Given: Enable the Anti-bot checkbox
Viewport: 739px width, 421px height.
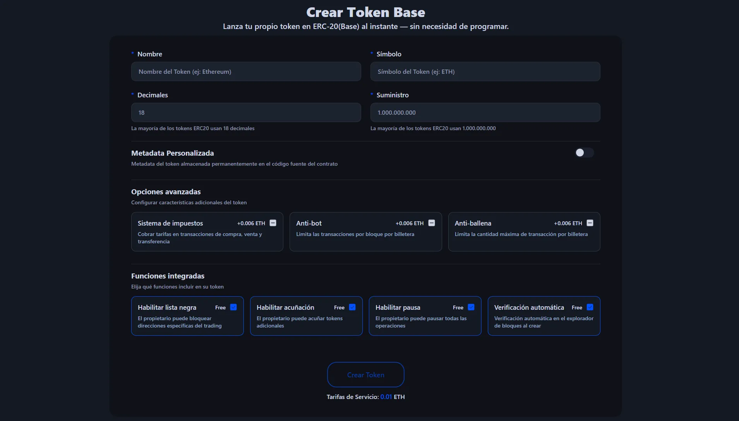Looking at the screenshot, I should pyautogui.click(x=432, y=223).
